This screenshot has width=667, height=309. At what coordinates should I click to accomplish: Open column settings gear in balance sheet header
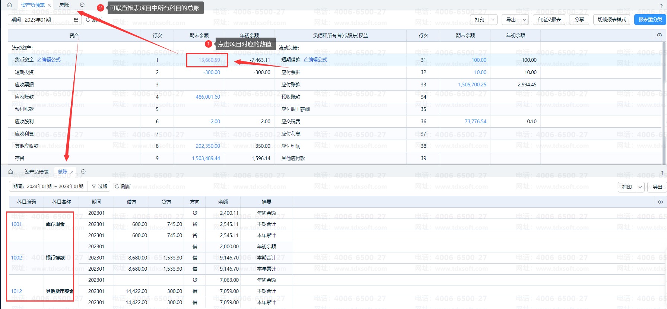click(659, 35)
